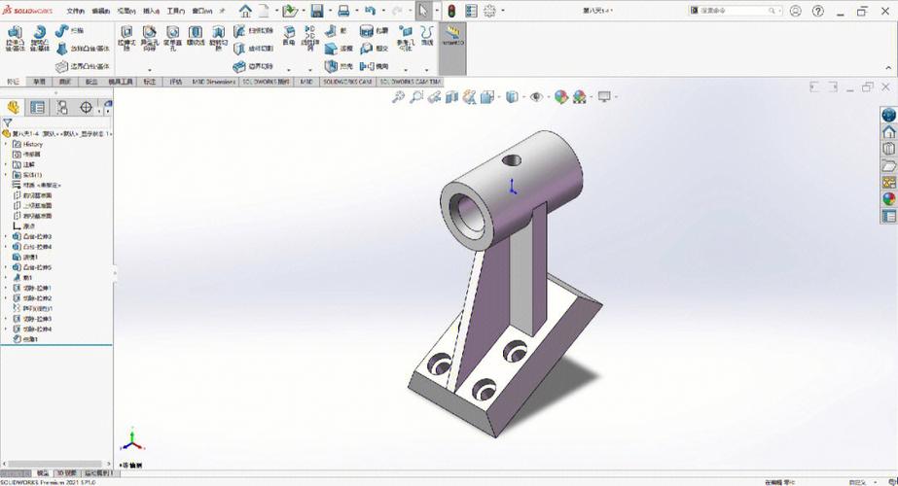Select the Boundary Cut tool
The width and height of the screenshot is (898, 486).
(253, 66)
